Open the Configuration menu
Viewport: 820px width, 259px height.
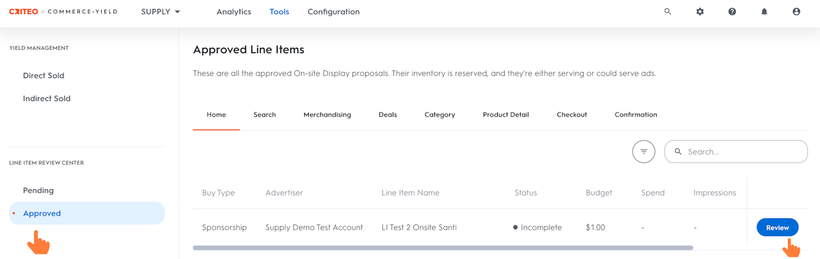pyautogui.click(x=333, y=12)
